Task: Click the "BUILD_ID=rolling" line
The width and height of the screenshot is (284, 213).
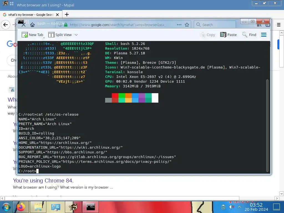Action: coord(36,133)
